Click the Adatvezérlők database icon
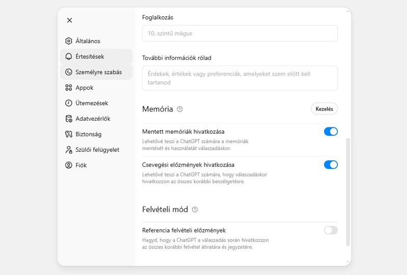Image resolution: width=407 pixels, height=275 pixels. (x=69, y=119)
